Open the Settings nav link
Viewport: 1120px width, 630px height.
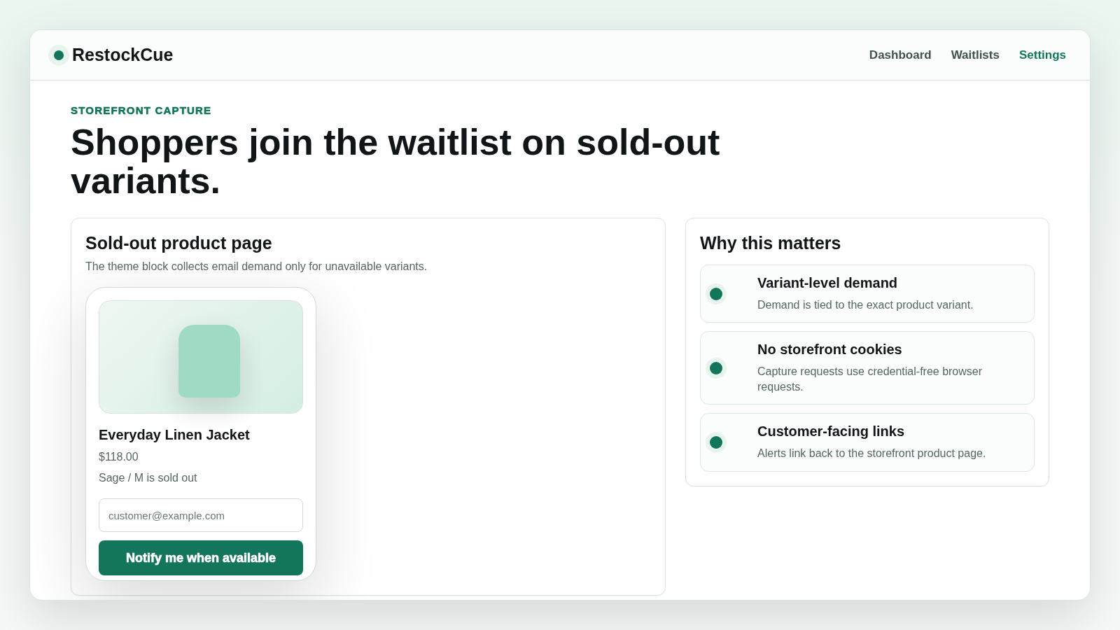point(1042,55)
